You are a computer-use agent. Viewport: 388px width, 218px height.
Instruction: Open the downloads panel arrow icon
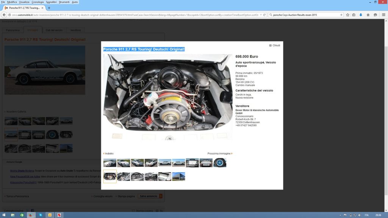361,15
